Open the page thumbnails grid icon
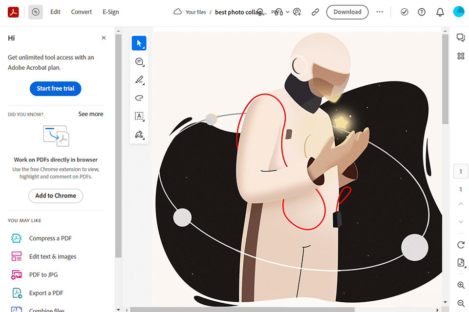The height and width of the screenshot is (312, 469). click(461, 56)
